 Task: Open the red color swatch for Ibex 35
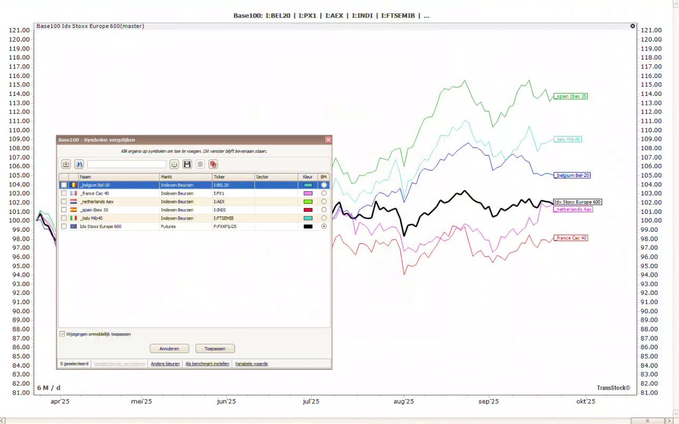point(308,210)
